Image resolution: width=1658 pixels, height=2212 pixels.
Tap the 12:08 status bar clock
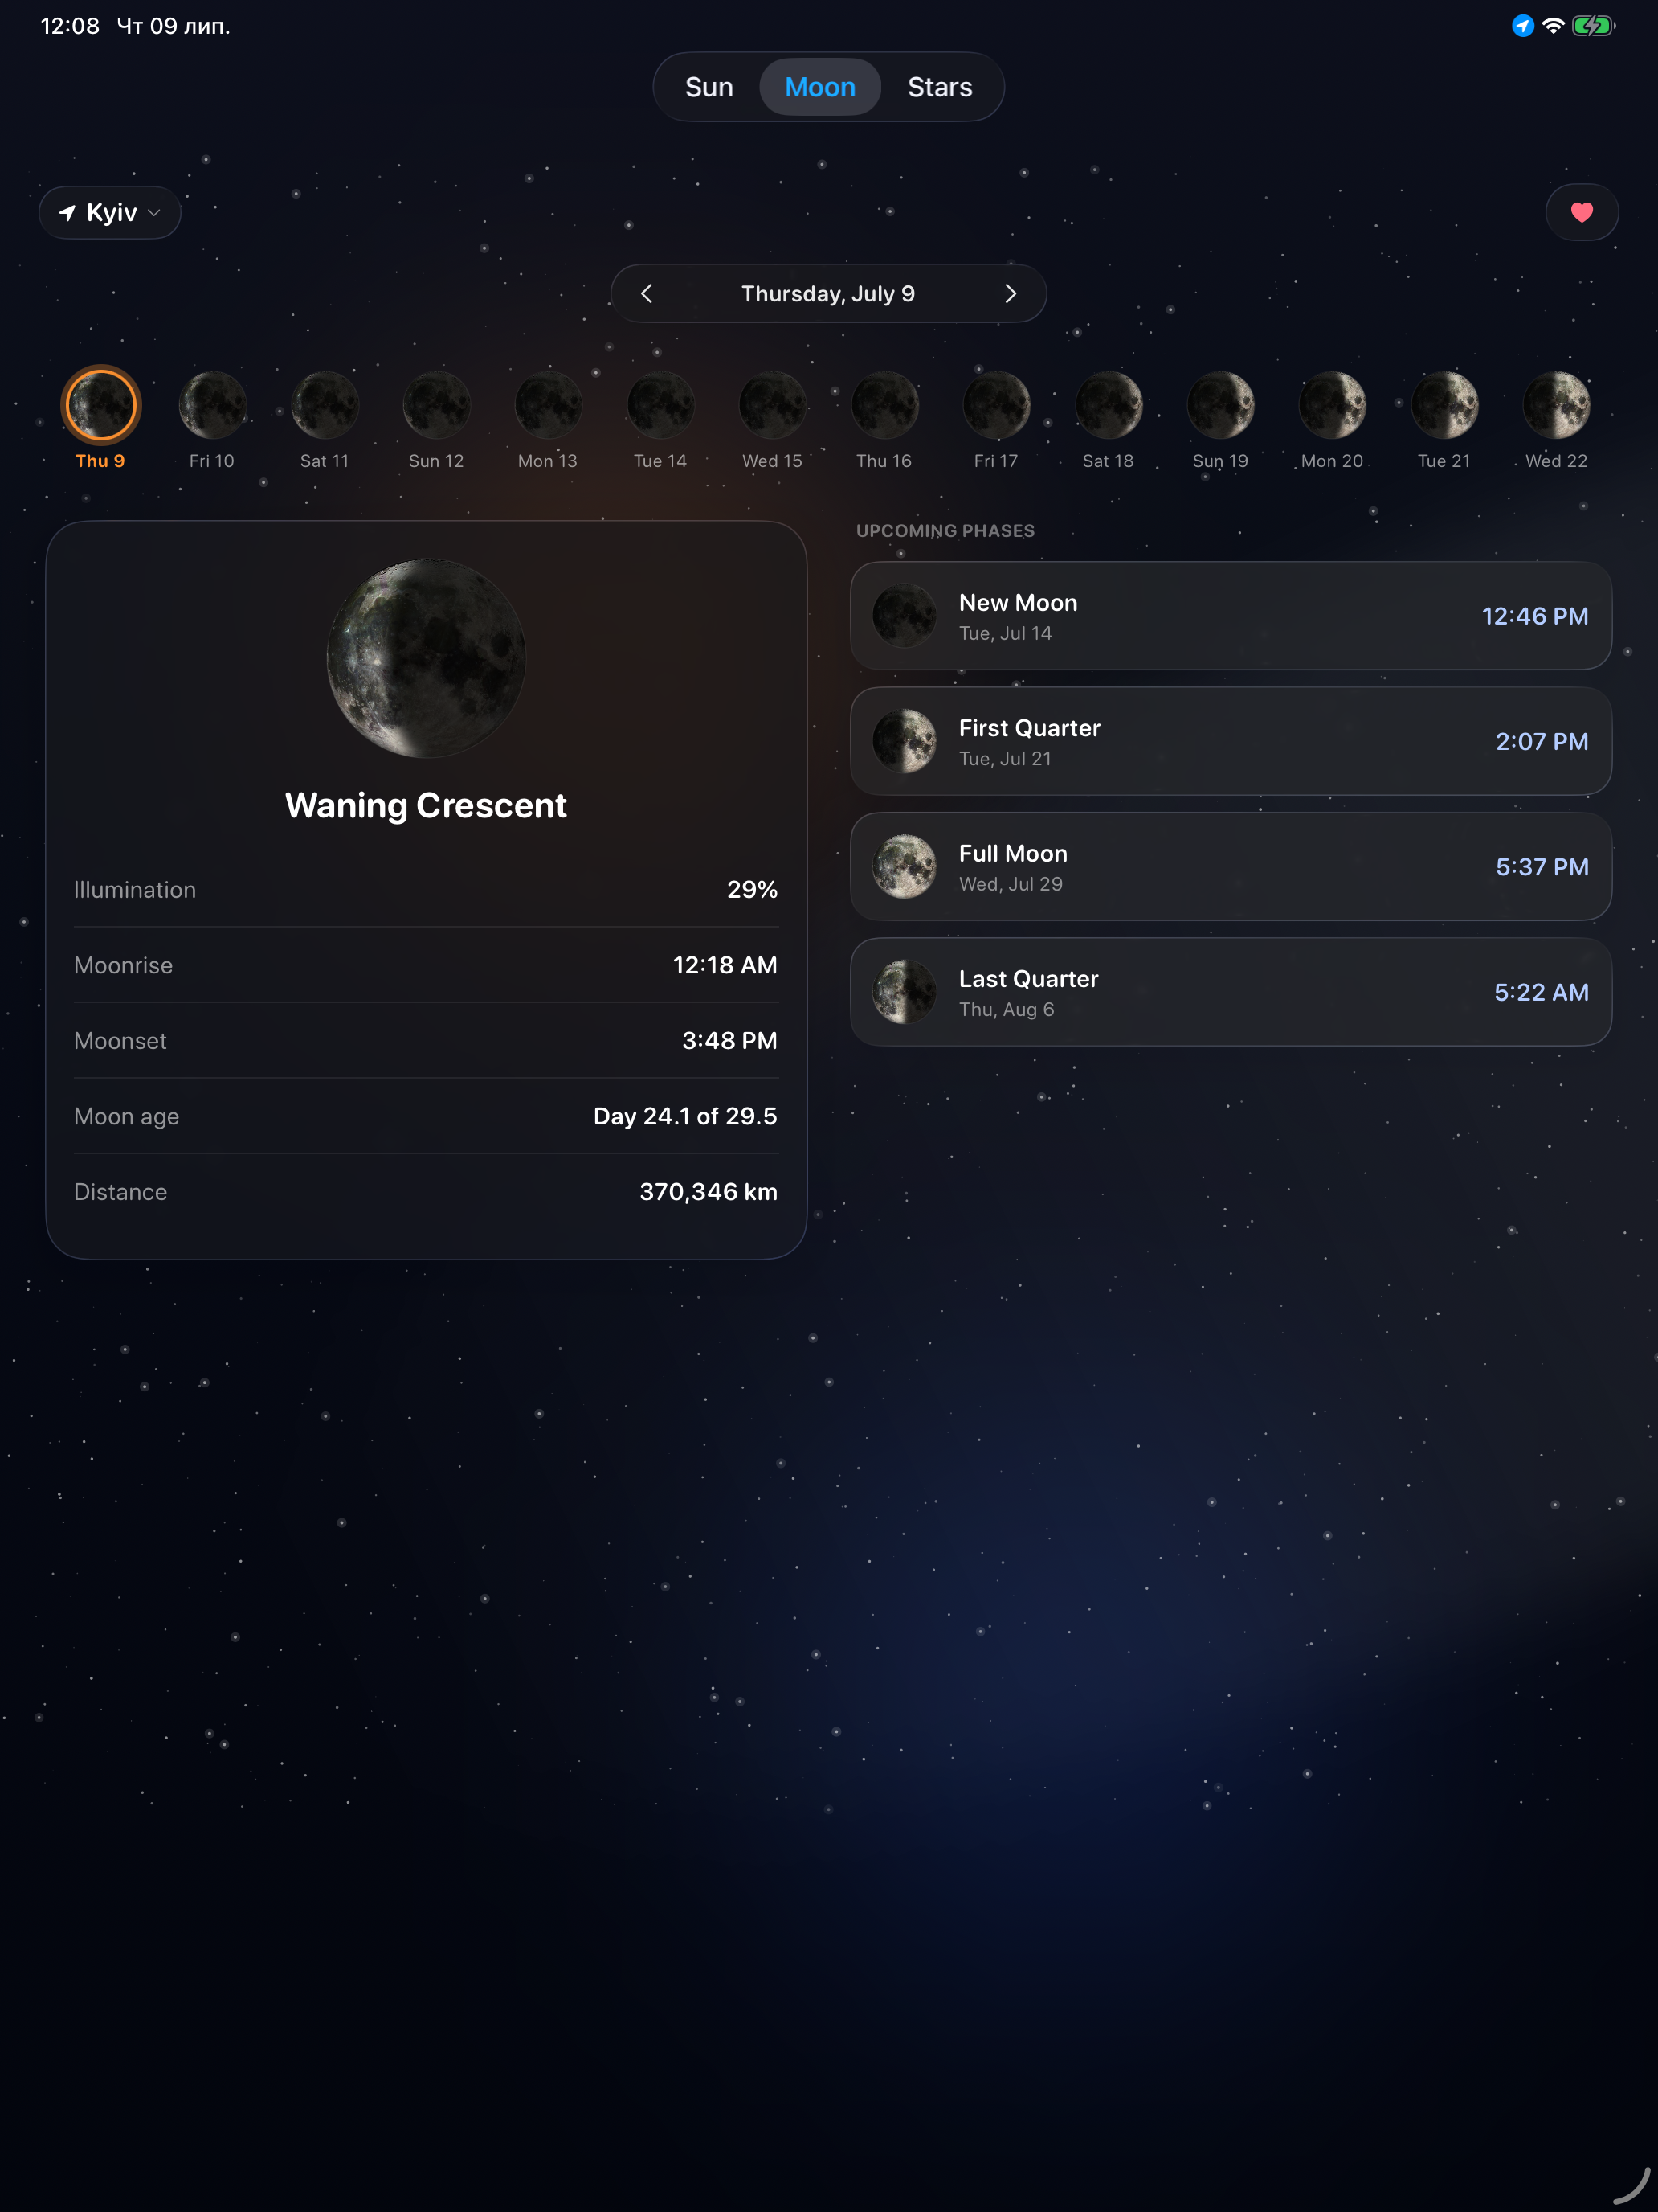70,26
